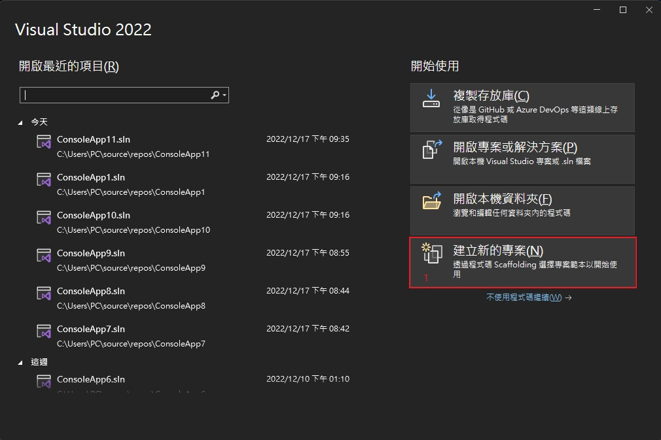Click timestamp 2022/12/17 下午 08:42
The width and height of the screenshot is (661, 440).
[x=308, y=328]
